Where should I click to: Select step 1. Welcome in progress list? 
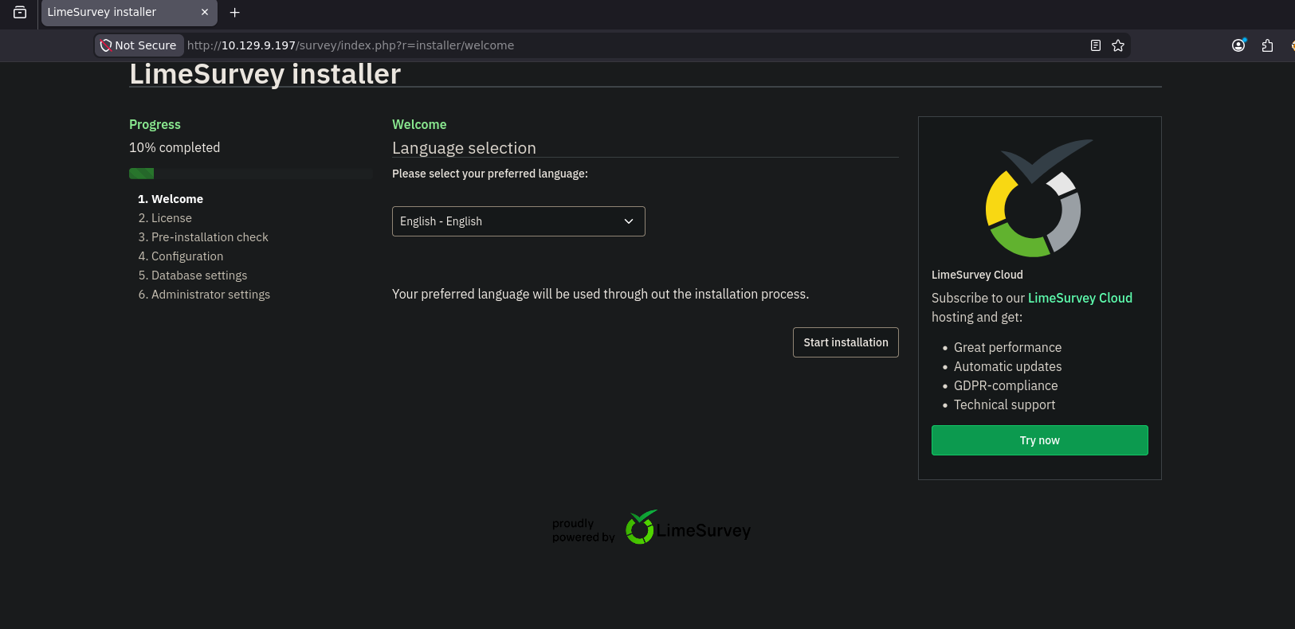tap(171, 199)
